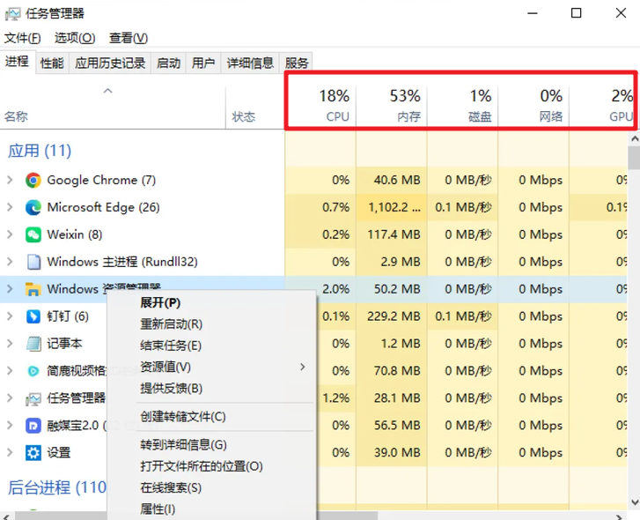The height and width of the screenshot is (520, 640).
Task: Expand the Google Chrome (7) process group
Action: pos(10,180)
